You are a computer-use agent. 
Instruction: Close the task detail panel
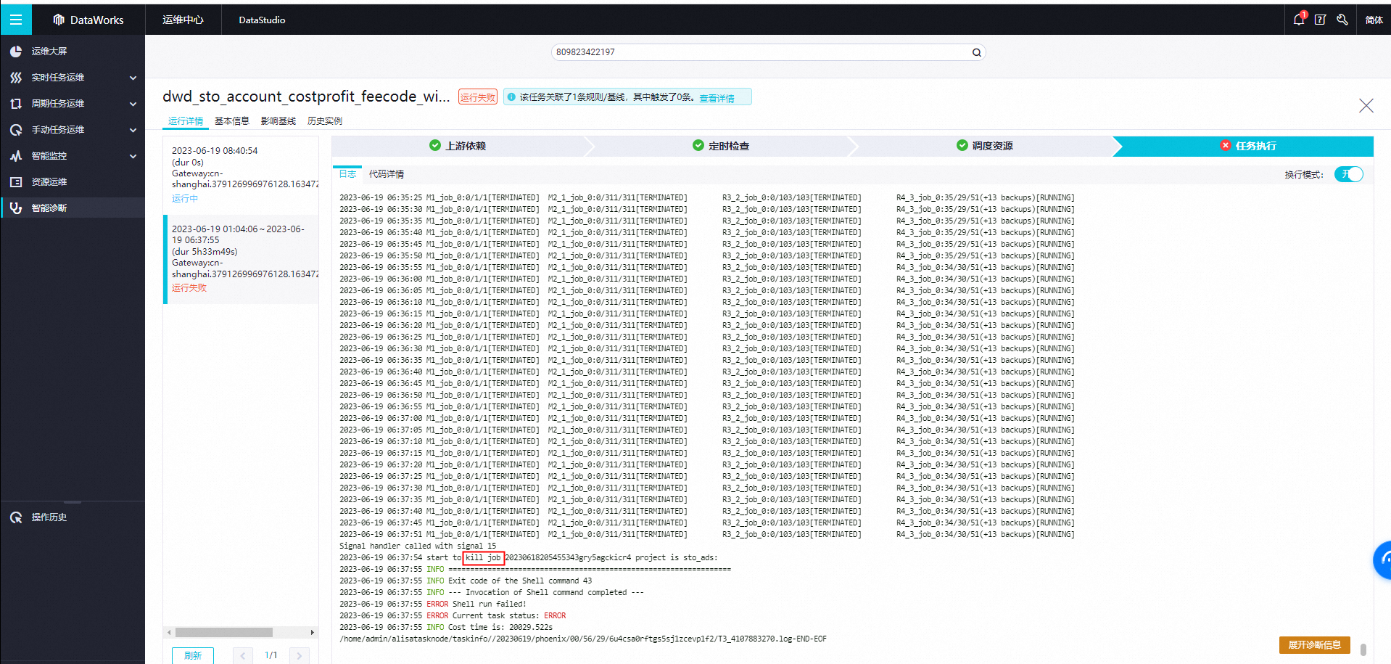1366,106
